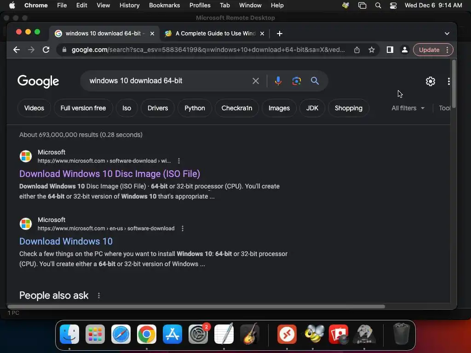Viewport: 471px width, 353px height.
Task: Open the History menu
Action: pyautogui.click(x=129, y=6)
